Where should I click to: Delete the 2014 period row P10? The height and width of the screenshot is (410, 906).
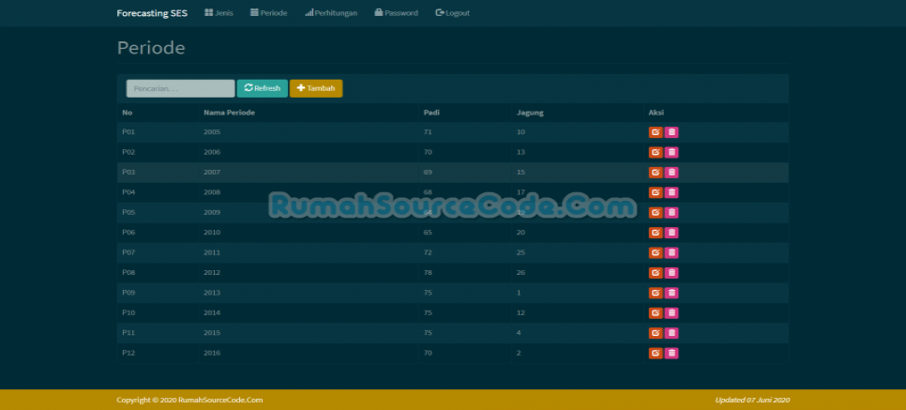pyautogui.click(x=672, y=312)
